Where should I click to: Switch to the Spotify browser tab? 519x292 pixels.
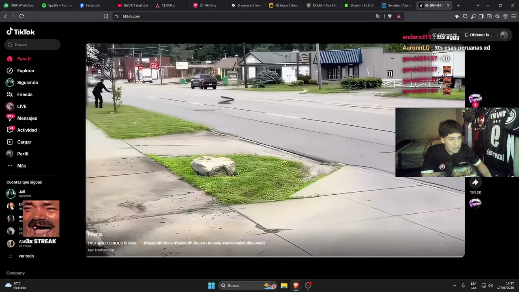[x=57, y=5]
